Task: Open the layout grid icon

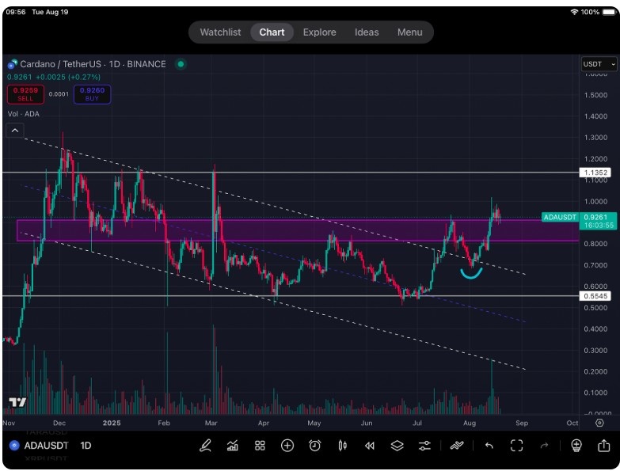Action: tap(260, 446)
